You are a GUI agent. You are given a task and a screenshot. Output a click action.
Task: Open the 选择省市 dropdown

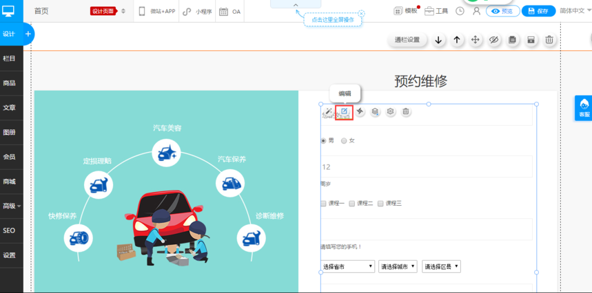point(347,267)
